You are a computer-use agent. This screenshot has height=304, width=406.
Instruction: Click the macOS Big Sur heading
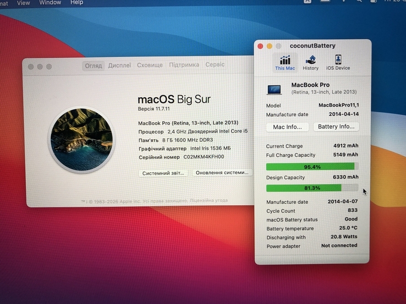pos(174,99)
